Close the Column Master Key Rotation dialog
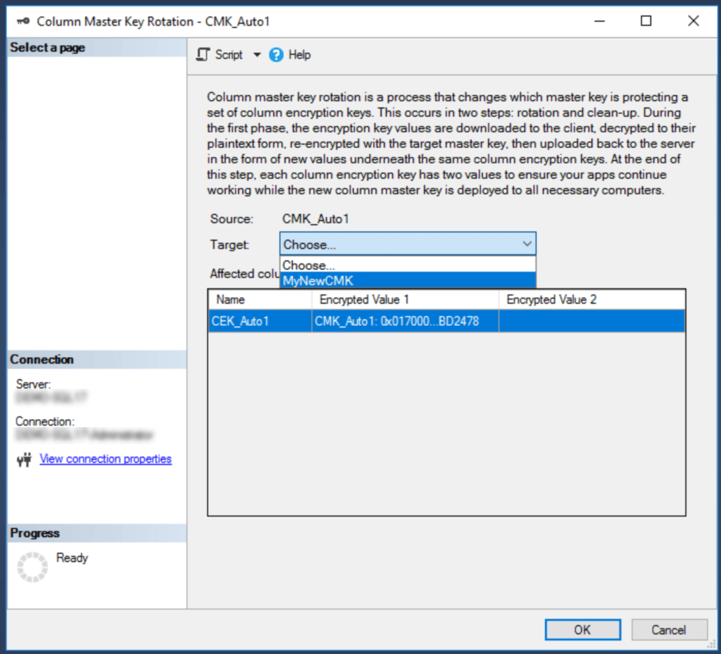Viewport: 721px width, 654px height. pyautogui.click(x=694, y=20)
